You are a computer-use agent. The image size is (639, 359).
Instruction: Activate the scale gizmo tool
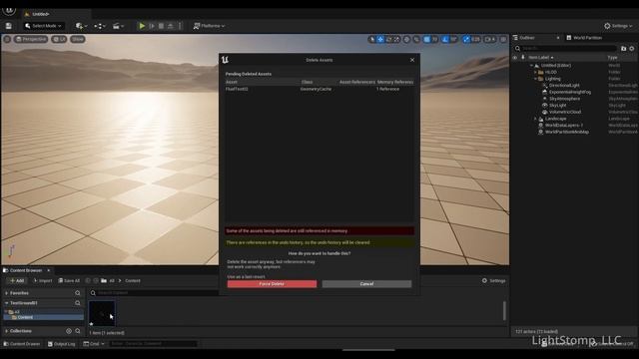397,40
